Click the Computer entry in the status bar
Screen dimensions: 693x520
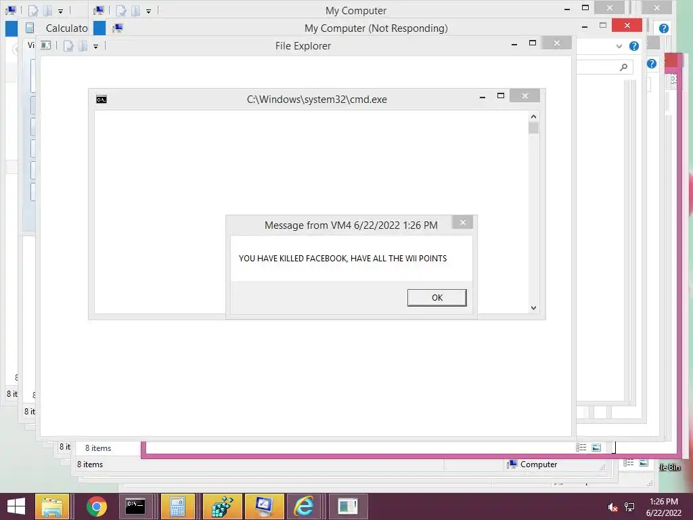[x=533, y=464]
